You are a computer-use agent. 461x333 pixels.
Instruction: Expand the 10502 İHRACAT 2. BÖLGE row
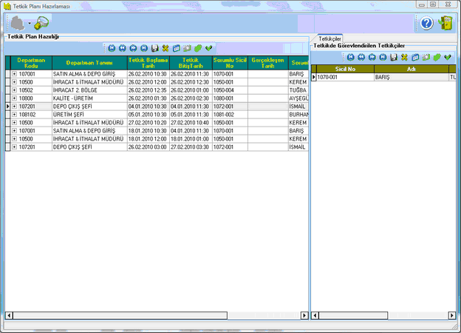tap(15, 90)
